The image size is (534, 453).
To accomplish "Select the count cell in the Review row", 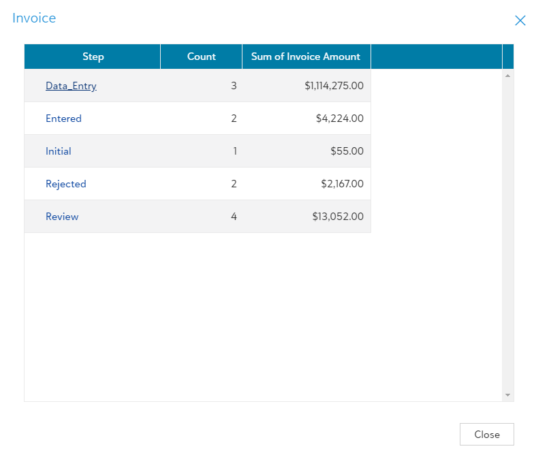I will 234,217.
